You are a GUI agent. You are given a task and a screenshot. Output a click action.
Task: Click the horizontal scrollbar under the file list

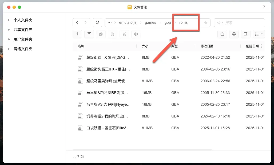pyautogui.click(x=142, y=150)
